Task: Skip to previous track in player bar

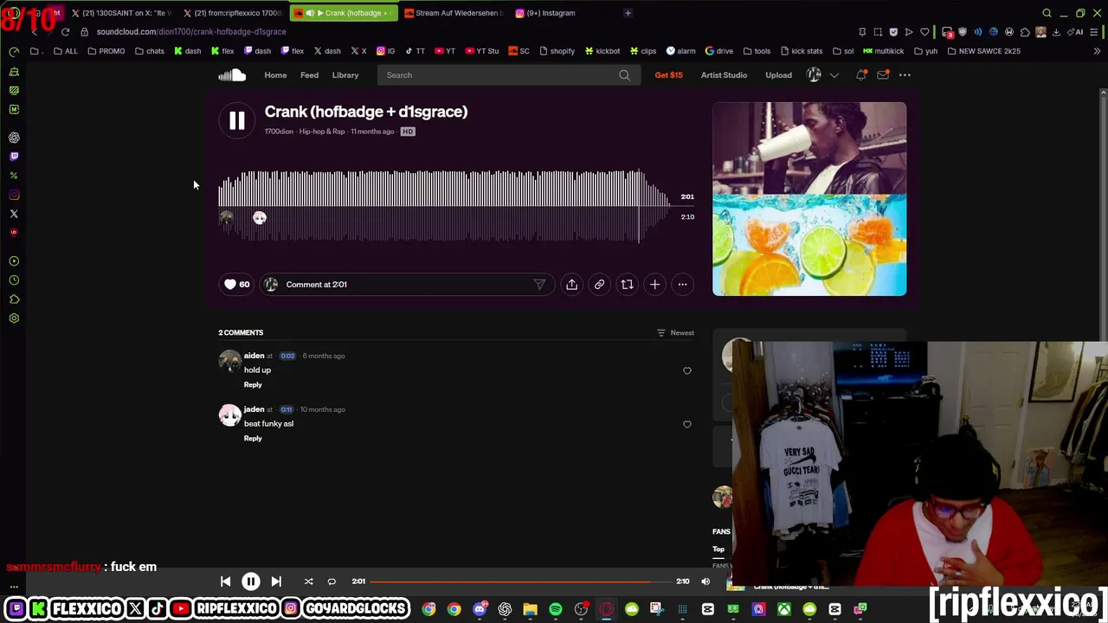Action: pyautogui.click(x=225, y=581)
